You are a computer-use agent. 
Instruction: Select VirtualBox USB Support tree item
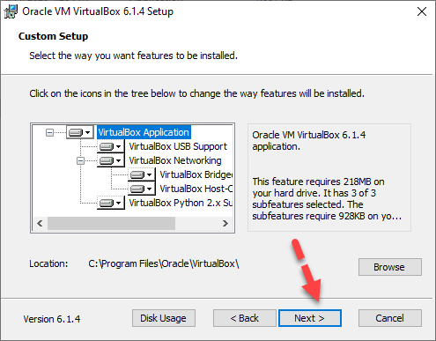(178, 146)
